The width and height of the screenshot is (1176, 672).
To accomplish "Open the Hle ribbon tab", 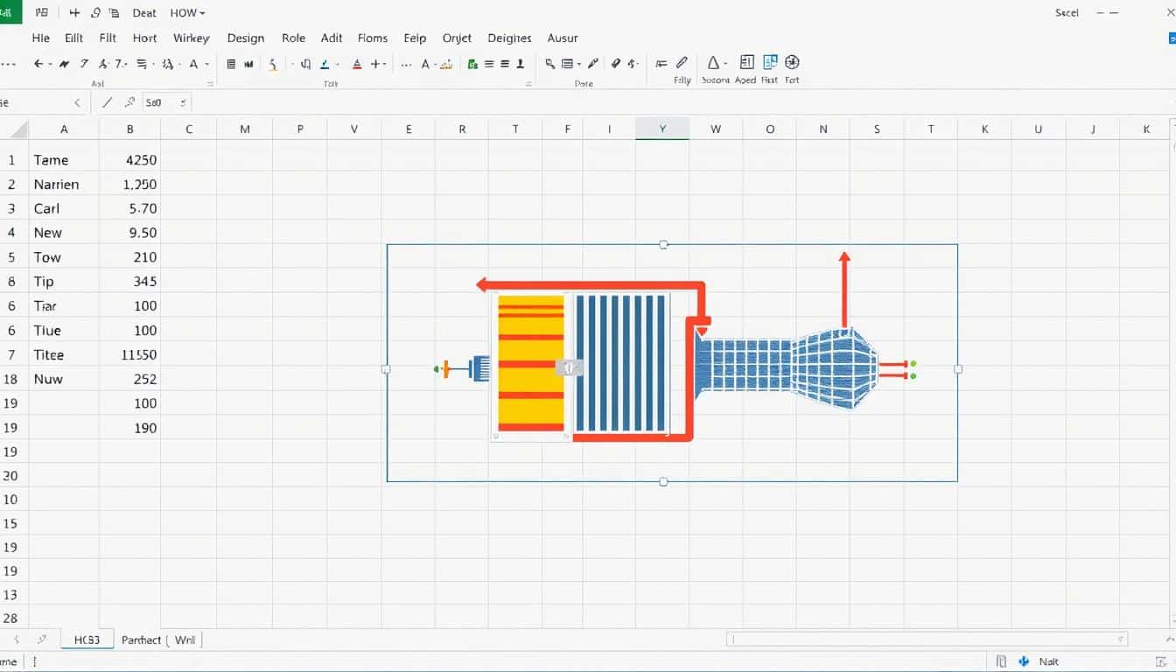I will tap(41, 38).
